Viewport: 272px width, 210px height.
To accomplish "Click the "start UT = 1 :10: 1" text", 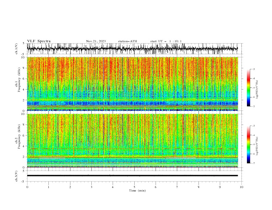I will (x=166, y=41).
